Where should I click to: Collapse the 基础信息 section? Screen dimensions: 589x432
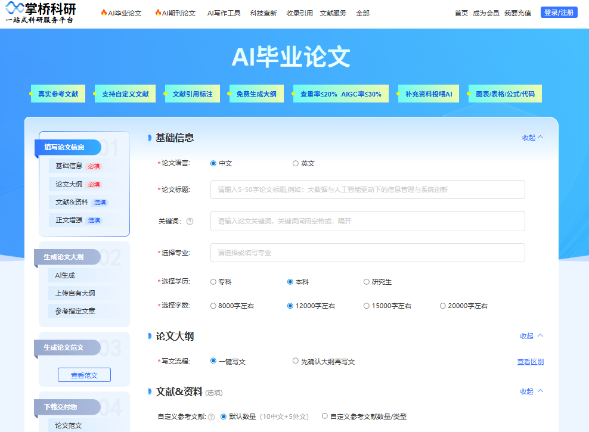tap(531, 136)
